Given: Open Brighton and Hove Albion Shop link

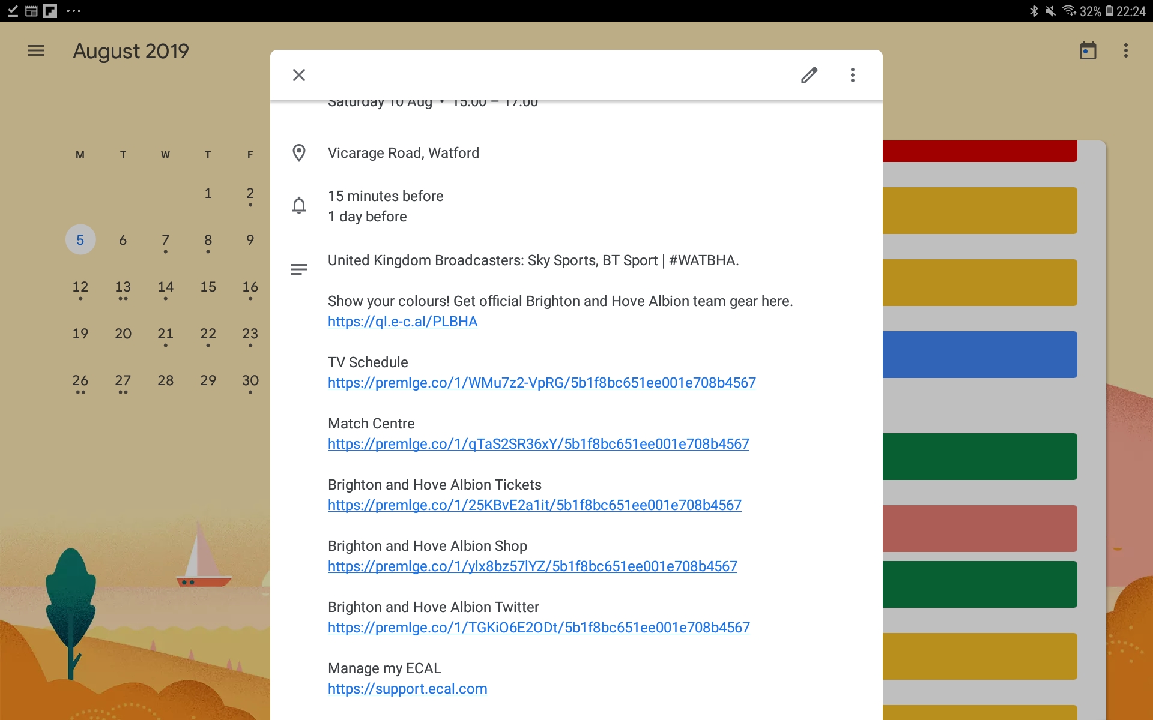Looking at the screenshot, I should click(x=533, y=566).
